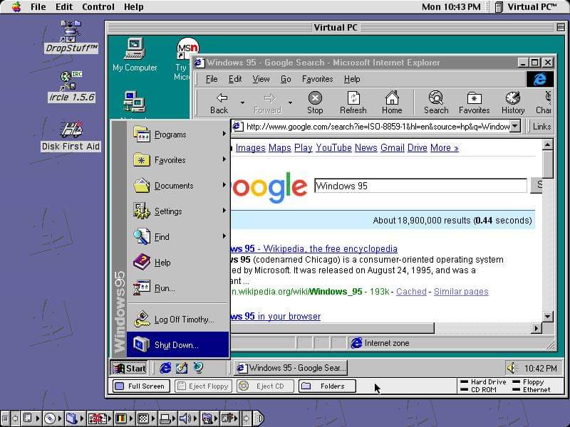Click the Google search box with Windows 95

[x=420, y=186]
